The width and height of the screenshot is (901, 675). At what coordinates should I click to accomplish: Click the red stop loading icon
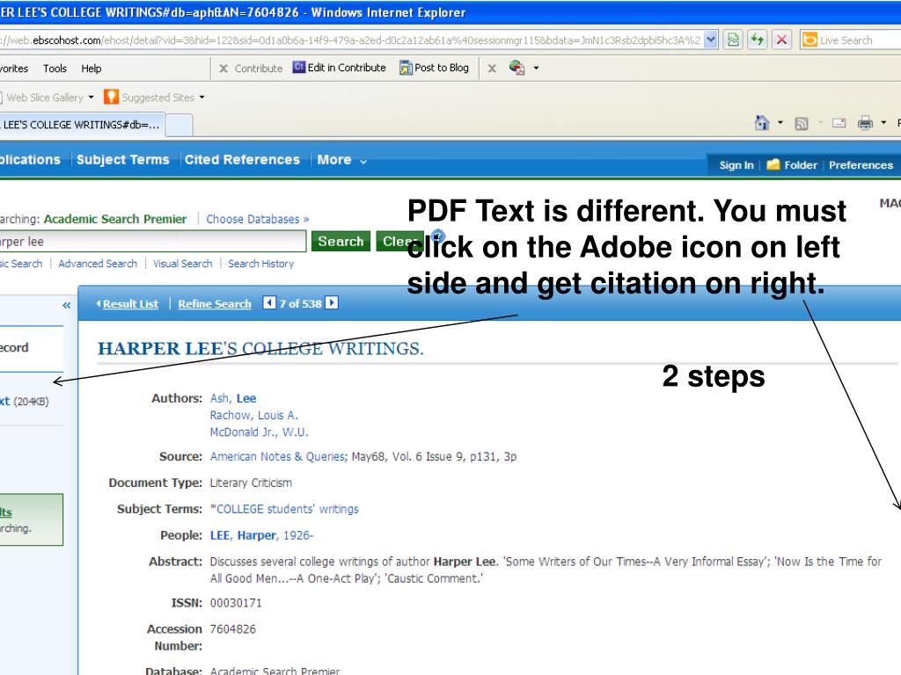pos(781,40)
